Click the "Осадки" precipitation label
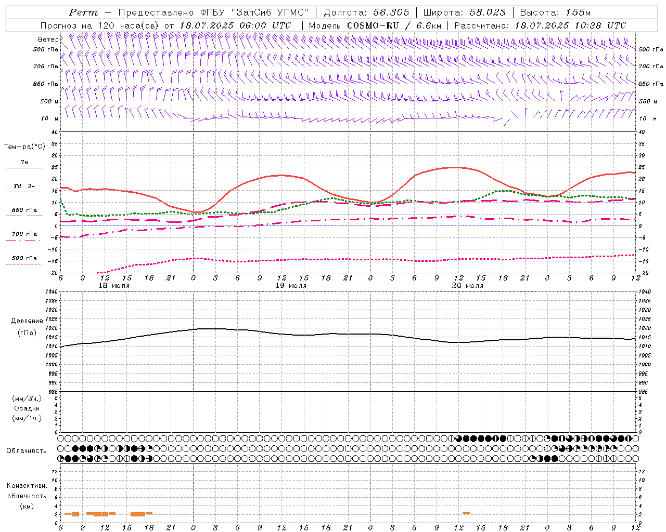 (27, 408)
